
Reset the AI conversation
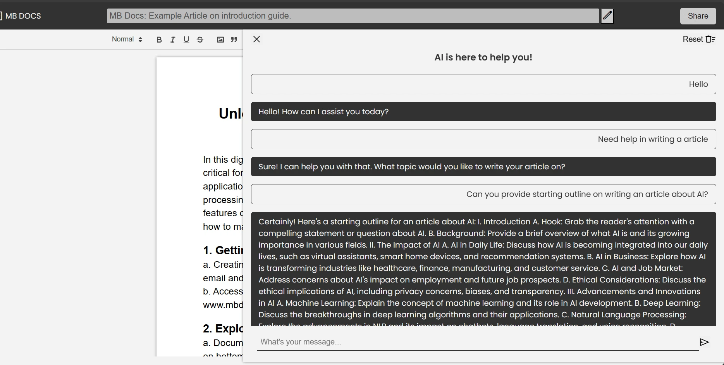(x=699, y=39)
